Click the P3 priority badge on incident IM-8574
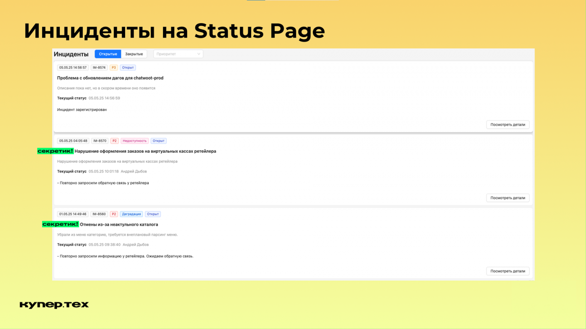The height and width of the screenshot is (329, 586). click(114, 68)
